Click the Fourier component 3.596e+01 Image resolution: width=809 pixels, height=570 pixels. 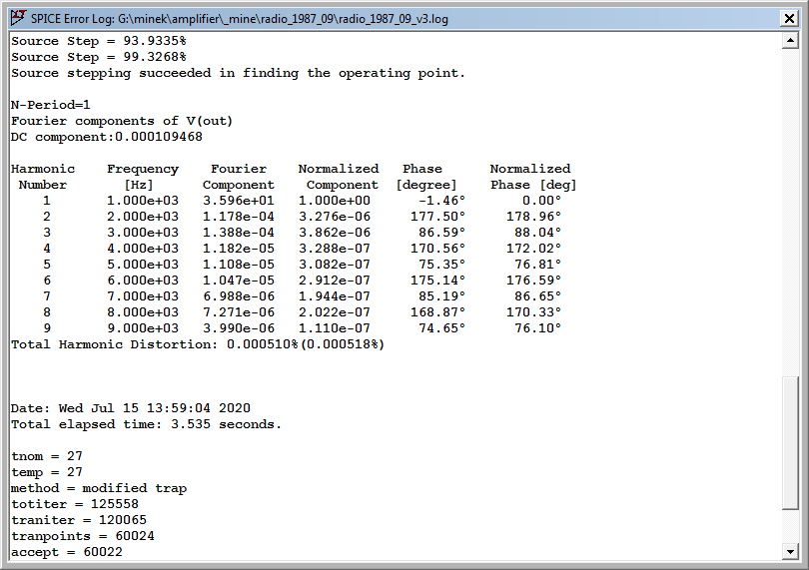point(239,202)
